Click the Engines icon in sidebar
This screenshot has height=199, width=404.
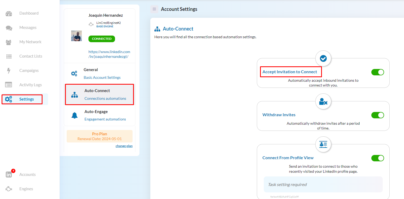pyautogui.click(x=9, y=189)
